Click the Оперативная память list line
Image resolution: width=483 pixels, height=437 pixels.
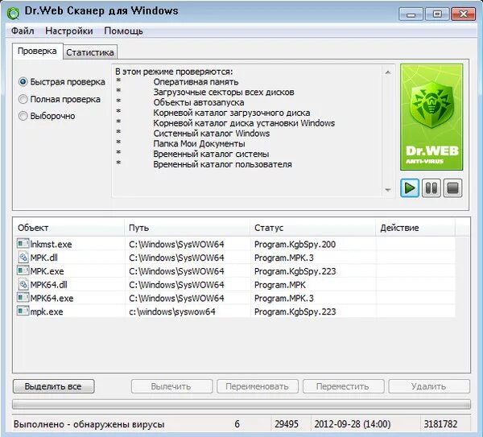(x=196, y=82)
